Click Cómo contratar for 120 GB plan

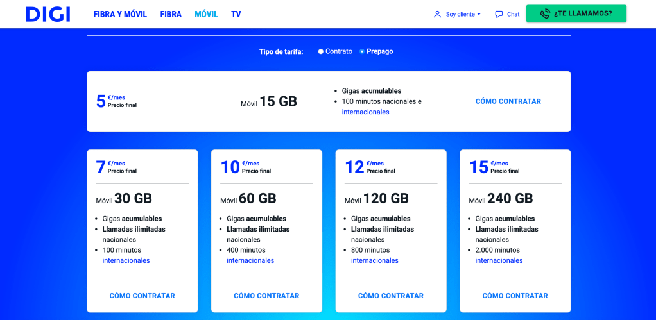tap(390, 296)
